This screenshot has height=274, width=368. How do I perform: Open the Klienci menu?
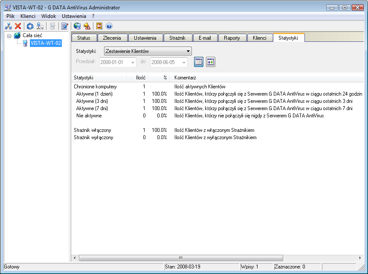point(28,16)
